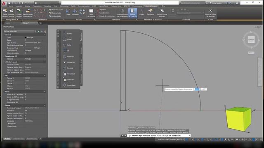This screenshot has height=148, width=264.
Task: Click the dynamic input distance field
Action: tap(197, 89)
